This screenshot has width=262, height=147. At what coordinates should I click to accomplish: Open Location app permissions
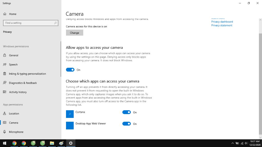pos(14,114)
